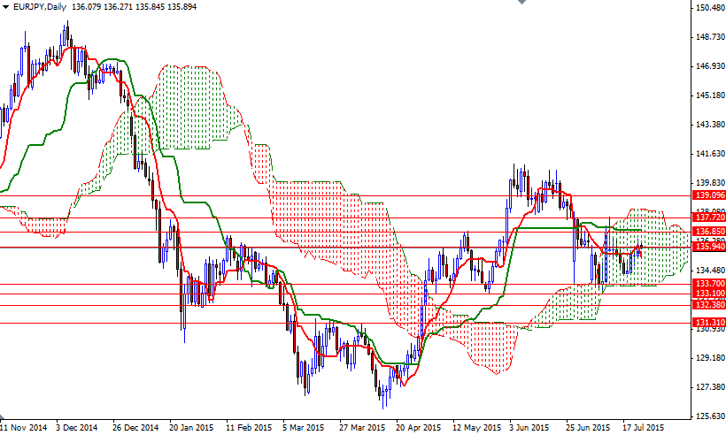Click the 11 Feb 2015 date label

(x=249, y=428)
